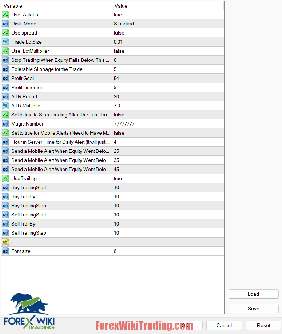282x334 pixels.
Task: Click the integer icon beside Magic Number
Action: pos(5,124)
